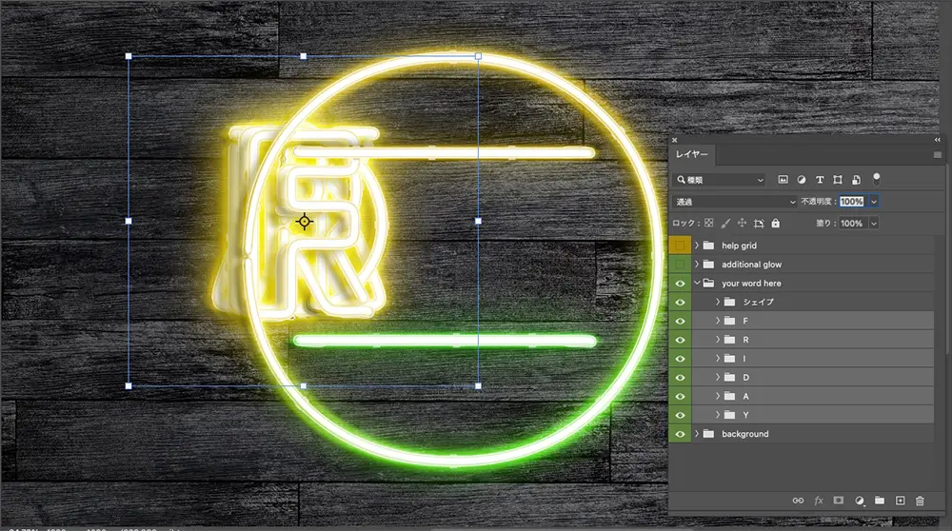
Task: Select the additional glow layer name
Action: 752,265
